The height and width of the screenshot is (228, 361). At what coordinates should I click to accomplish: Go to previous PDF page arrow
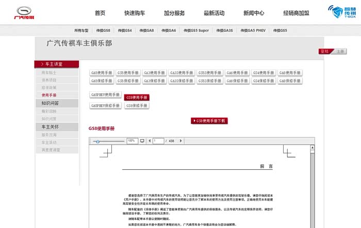pyautogui.click(x=149, y=141)
